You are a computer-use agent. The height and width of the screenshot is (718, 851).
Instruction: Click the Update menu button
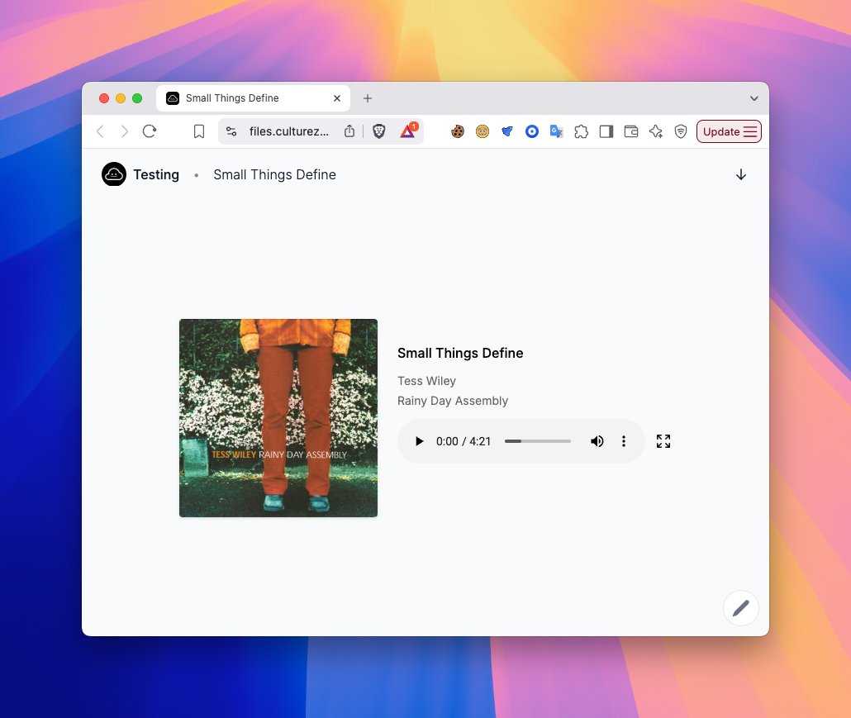click(729, 131)
